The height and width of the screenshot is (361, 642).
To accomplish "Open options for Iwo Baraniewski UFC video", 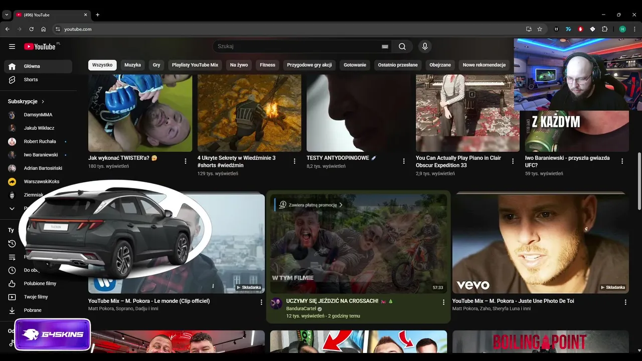I will [x=622, y=161].
